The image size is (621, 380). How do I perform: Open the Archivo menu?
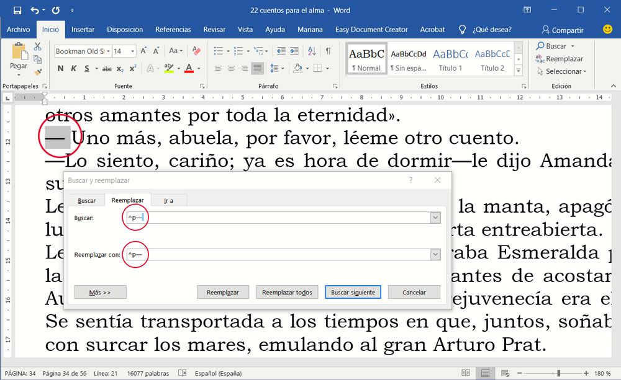[x=18, y=29]
